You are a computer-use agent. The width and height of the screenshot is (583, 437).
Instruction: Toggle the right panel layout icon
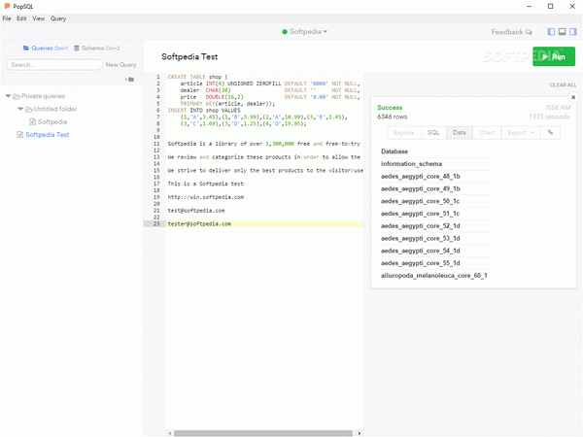coord(573,32)
